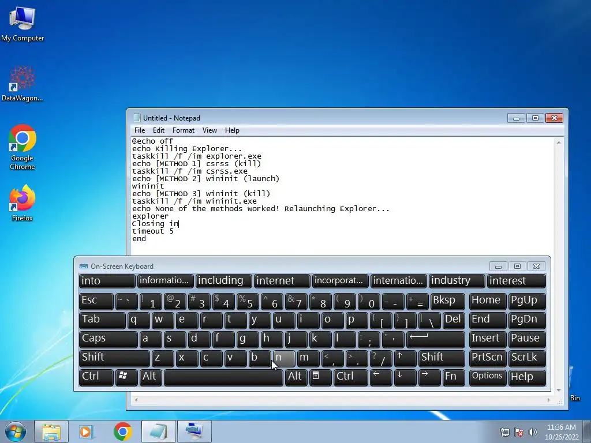The image size is (591, 443).
Task: Pick the 'into' word prediction
Action: (x=107, y=281)
